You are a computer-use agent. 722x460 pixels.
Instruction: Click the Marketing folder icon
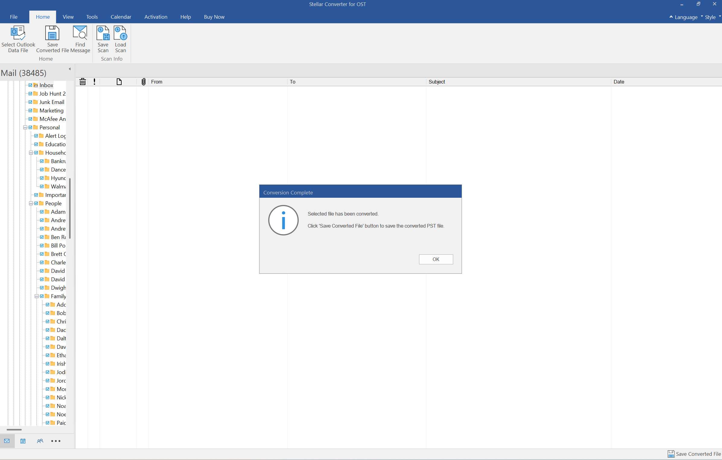click(36, 110)
